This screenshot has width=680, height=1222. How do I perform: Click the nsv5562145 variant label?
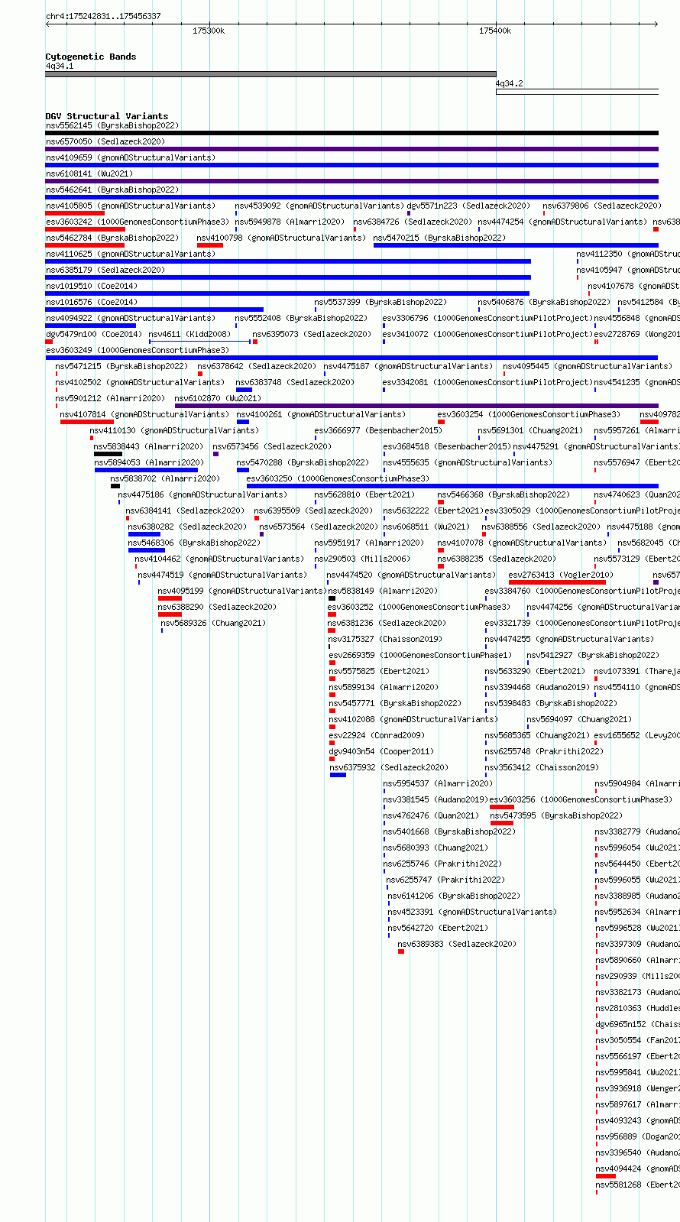(x=112, y=125)
